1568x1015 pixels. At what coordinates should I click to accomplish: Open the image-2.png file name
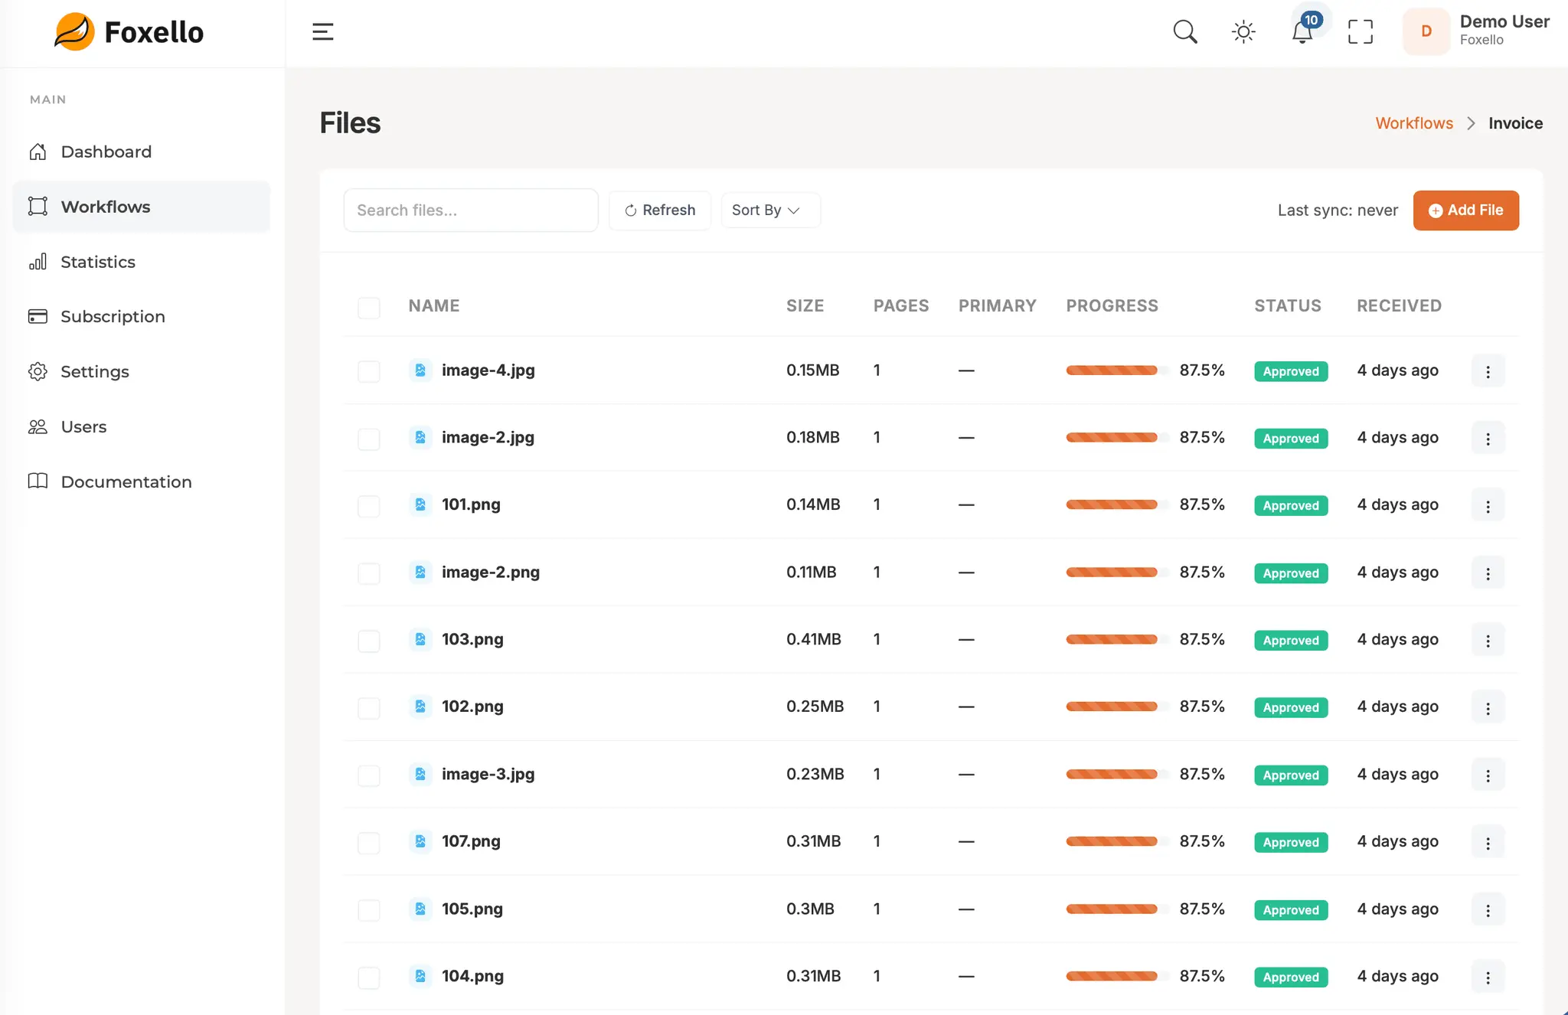pyautogui.click(x=491, y=572)
